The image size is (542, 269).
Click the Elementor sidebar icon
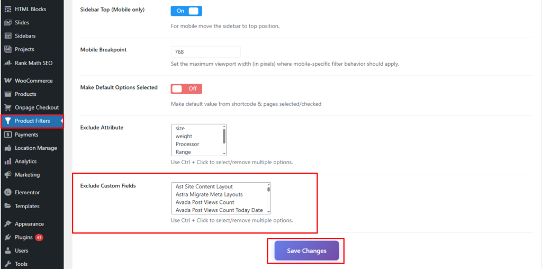(x=8, y=192)
